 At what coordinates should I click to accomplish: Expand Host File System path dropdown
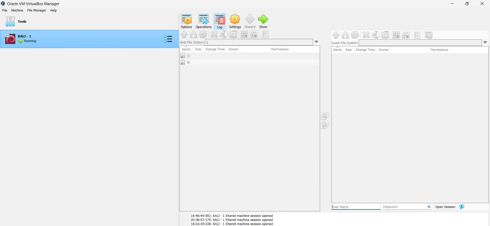point(317,42)
